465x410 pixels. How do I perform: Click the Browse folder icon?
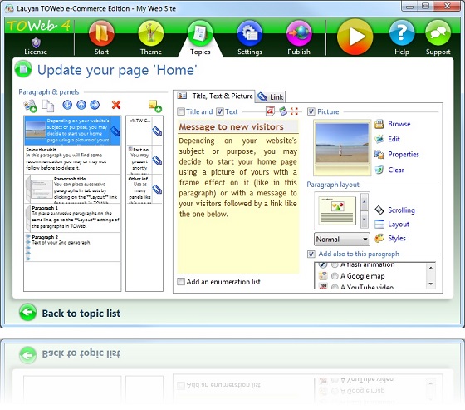coord(379,124)
